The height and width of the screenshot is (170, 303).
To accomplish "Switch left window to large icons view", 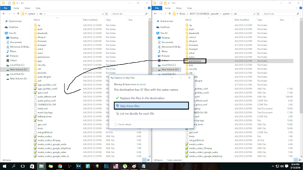I will point(148,160).
